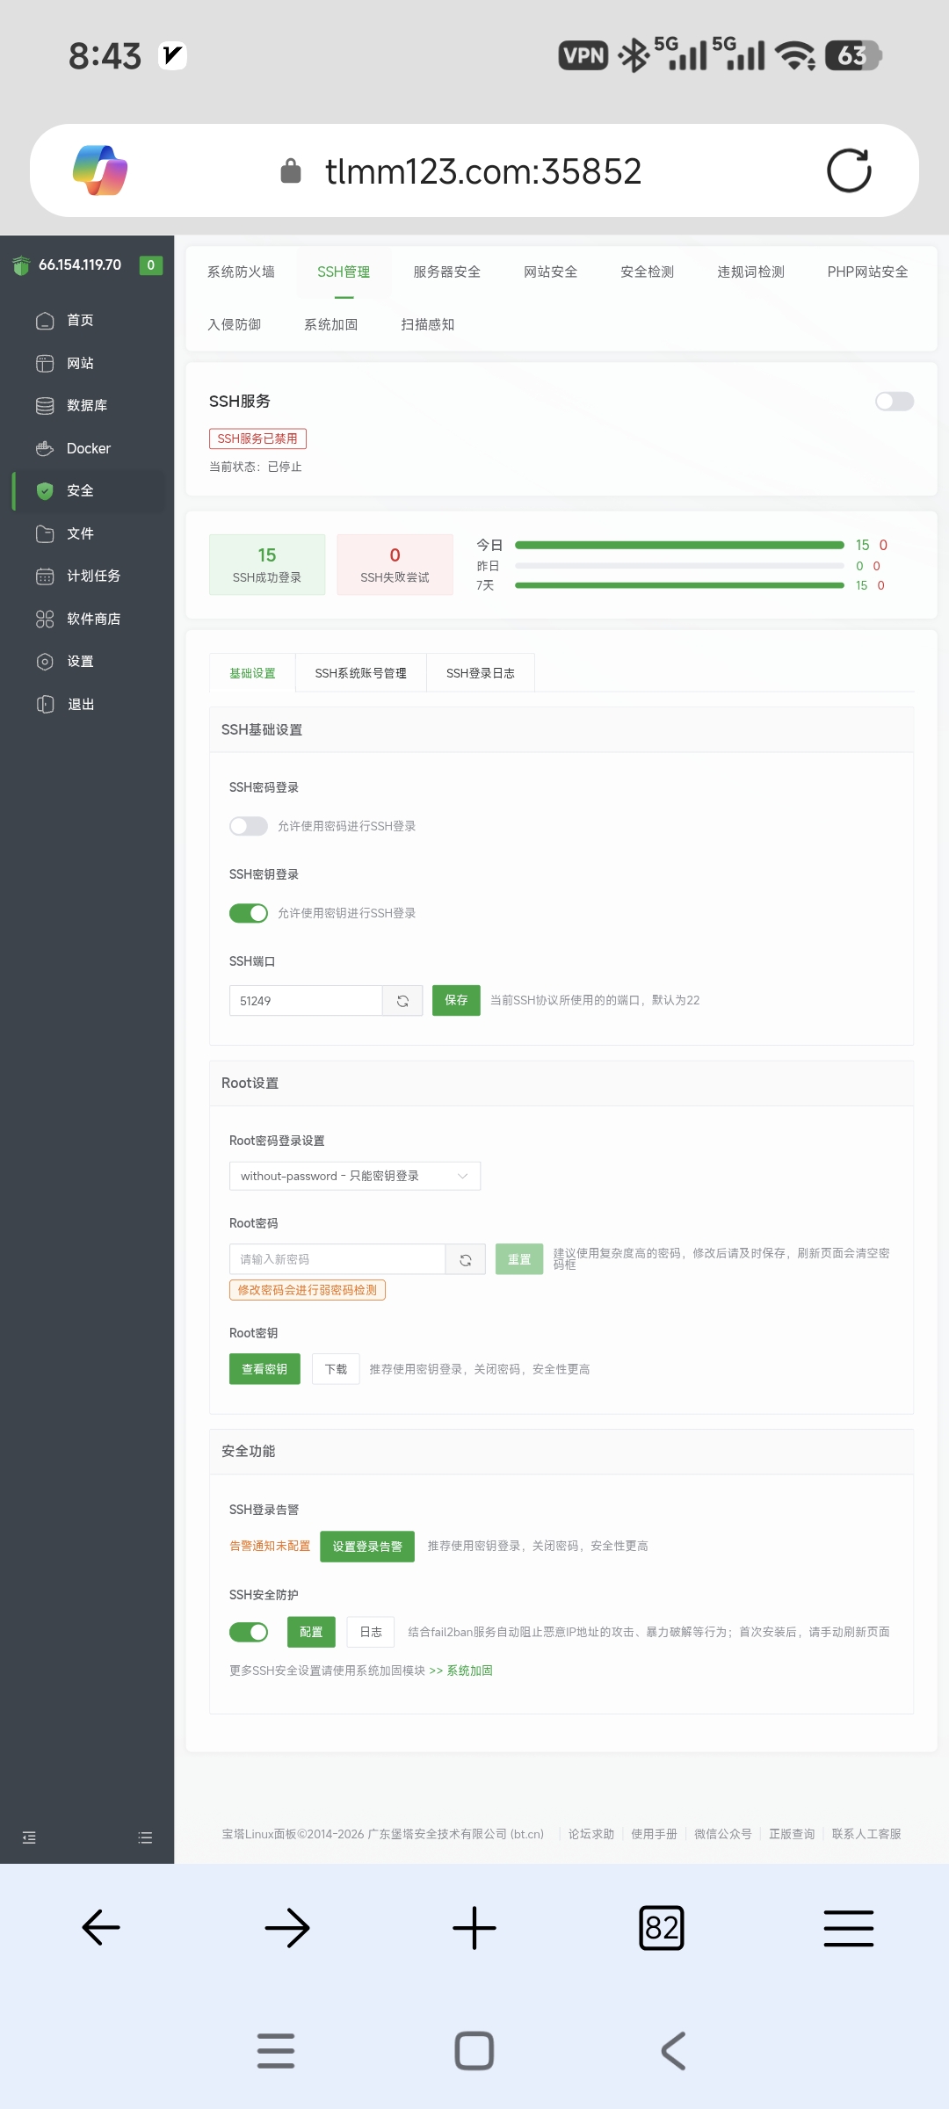Open the Copilot logo icon in the address bar

pos(100,170)
